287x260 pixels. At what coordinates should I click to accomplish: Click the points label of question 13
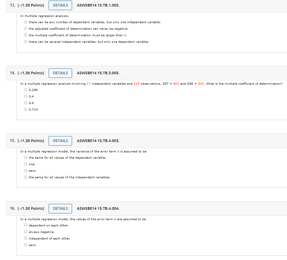click(x=31, y=5)
